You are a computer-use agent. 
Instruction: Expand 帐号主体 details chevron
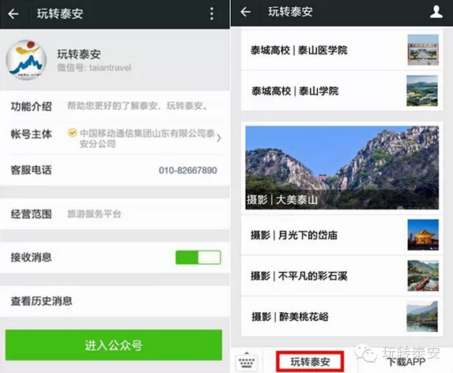[219, 138]
